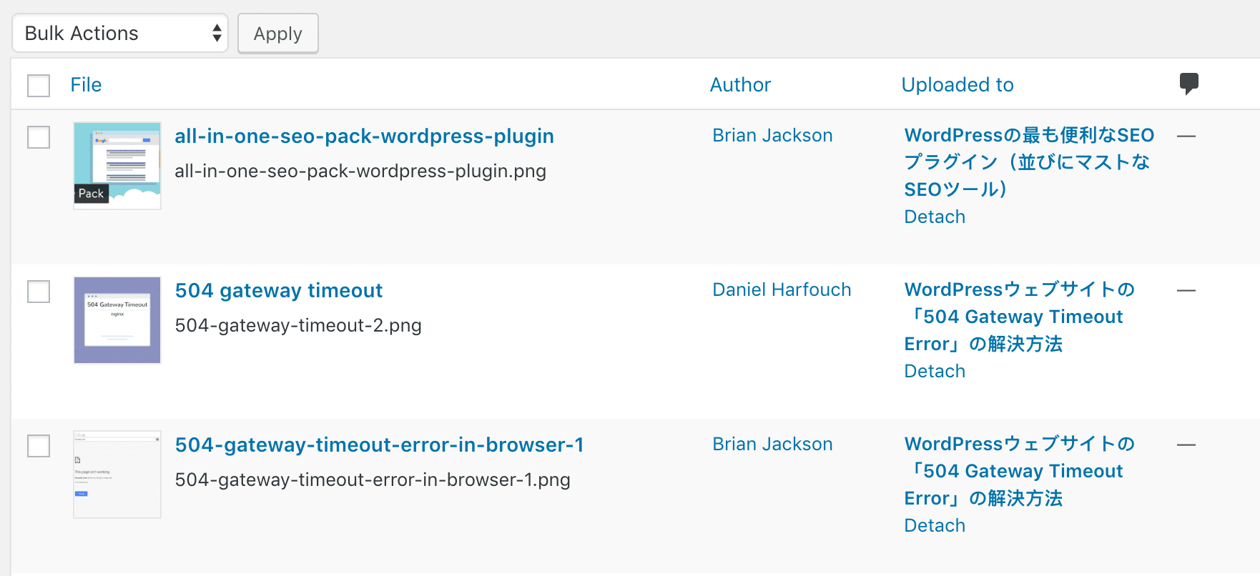1260x576 pixels.
Task: Open the 504 gateway timeout thumbnail
Action: 117,320
